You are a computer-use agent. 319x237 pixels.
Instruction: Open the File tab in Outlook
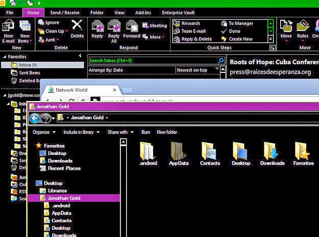tap(10, 13)
